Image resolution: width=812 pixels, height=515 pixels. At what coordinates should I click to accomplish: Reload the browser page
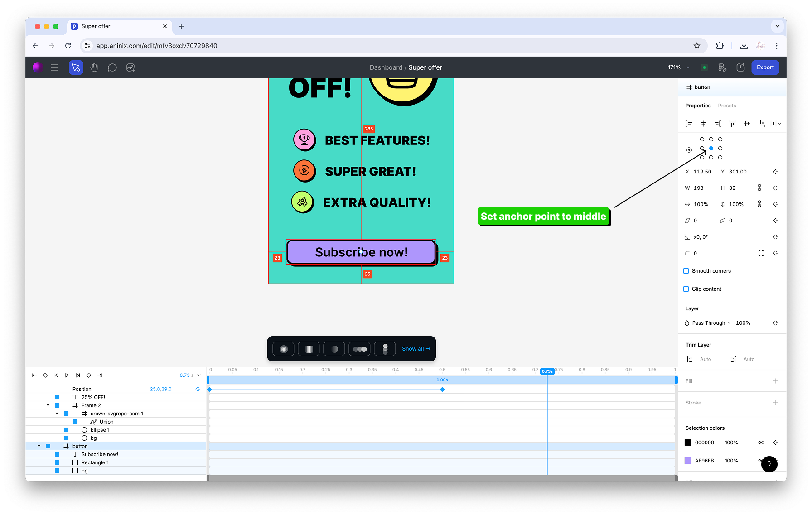pyautogui.click(x=68, y=46)
